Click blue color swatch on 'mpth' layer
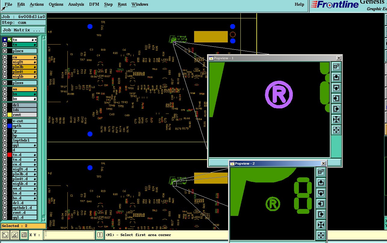The width and height of the screenshot is (387, 243). coord(10,126)
